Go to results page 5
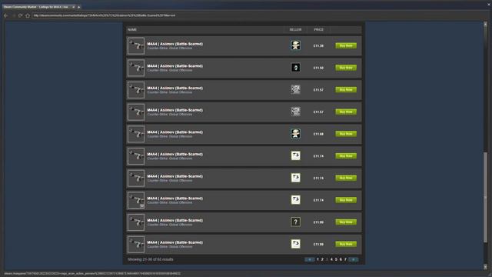Image resolution: width=492 pixels, height=277 pixels. tap(336, 259)
